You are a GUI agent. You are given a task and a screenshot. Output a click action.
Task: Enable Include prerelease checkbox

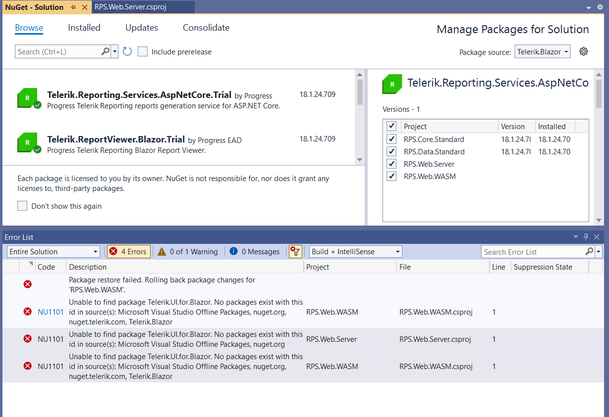point(143,52)
